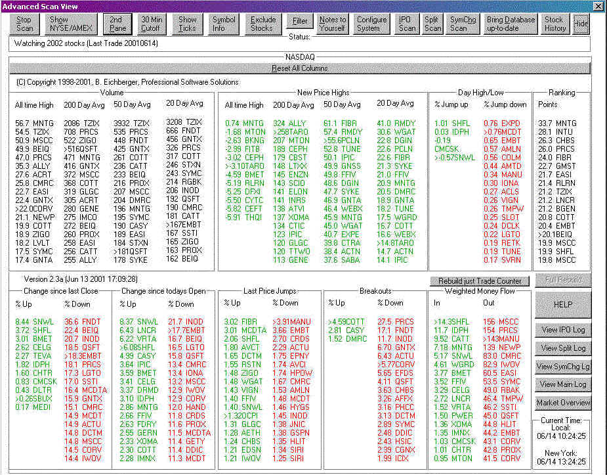Run the SymChg Scan

[463, 24]
